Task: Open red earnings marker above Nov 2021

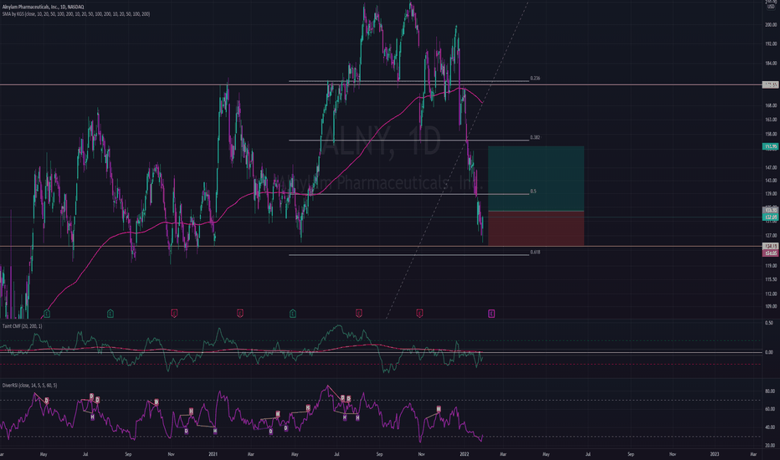Action: point(419,314)
